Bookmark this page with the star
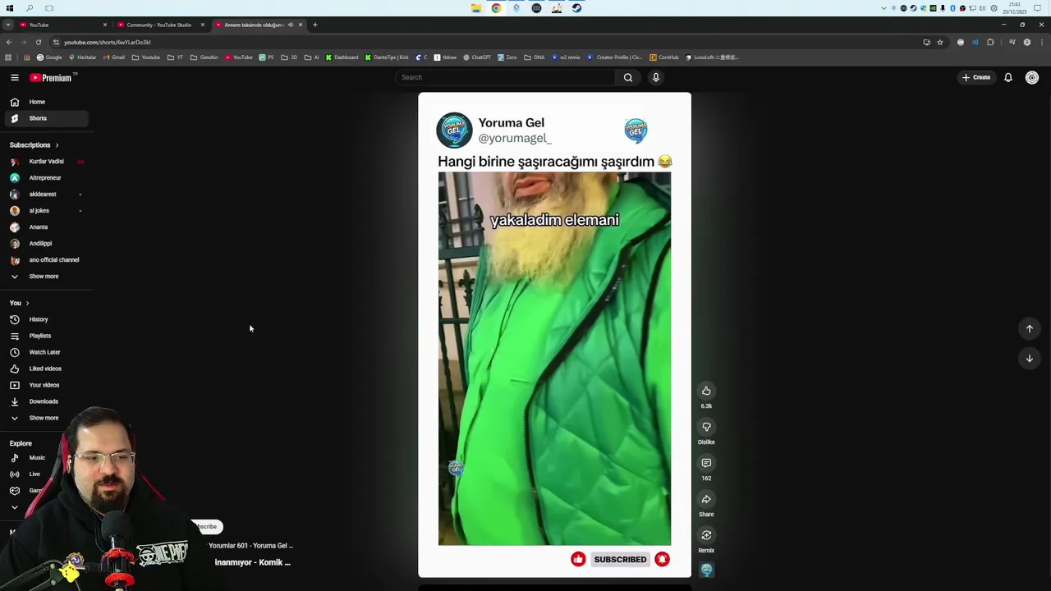 (x=940, y=42)
